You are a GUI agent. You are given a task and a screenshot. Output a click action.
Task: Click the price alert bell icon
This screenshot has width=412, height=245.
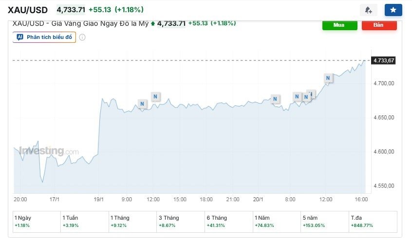(x=368, y=10)
